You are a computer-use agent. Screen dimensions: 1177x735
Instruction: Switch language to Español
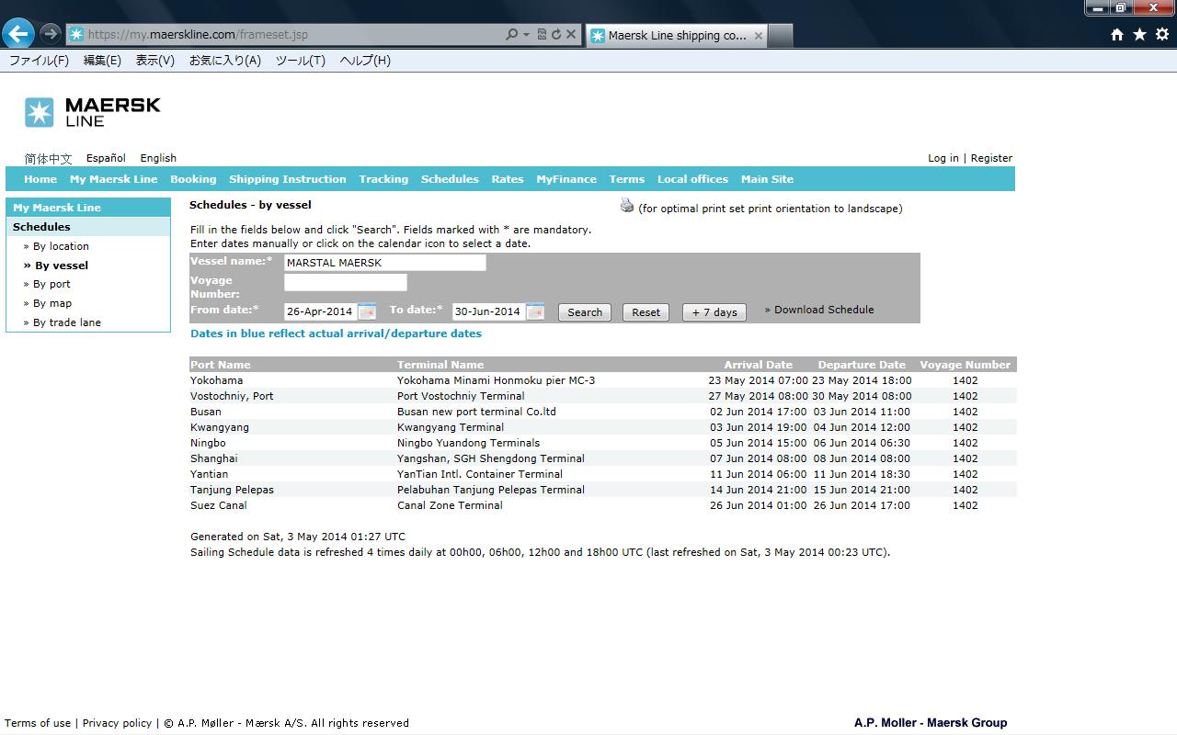tap(106, 158)
